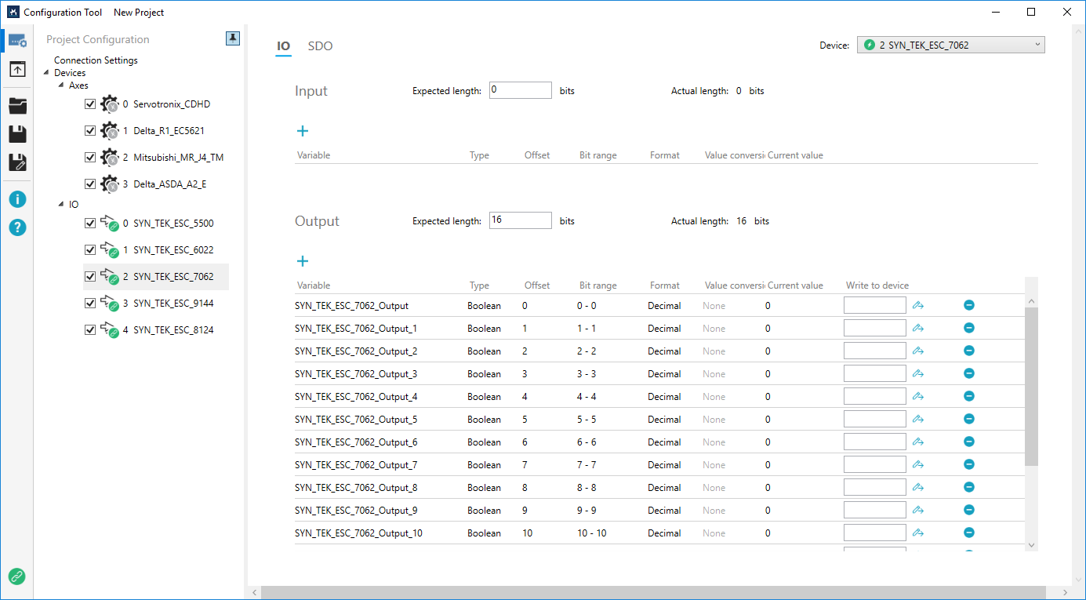This screenshot has height=600, width=1086.
Task: Collapse the IO tree node
Action: (61, 204)
